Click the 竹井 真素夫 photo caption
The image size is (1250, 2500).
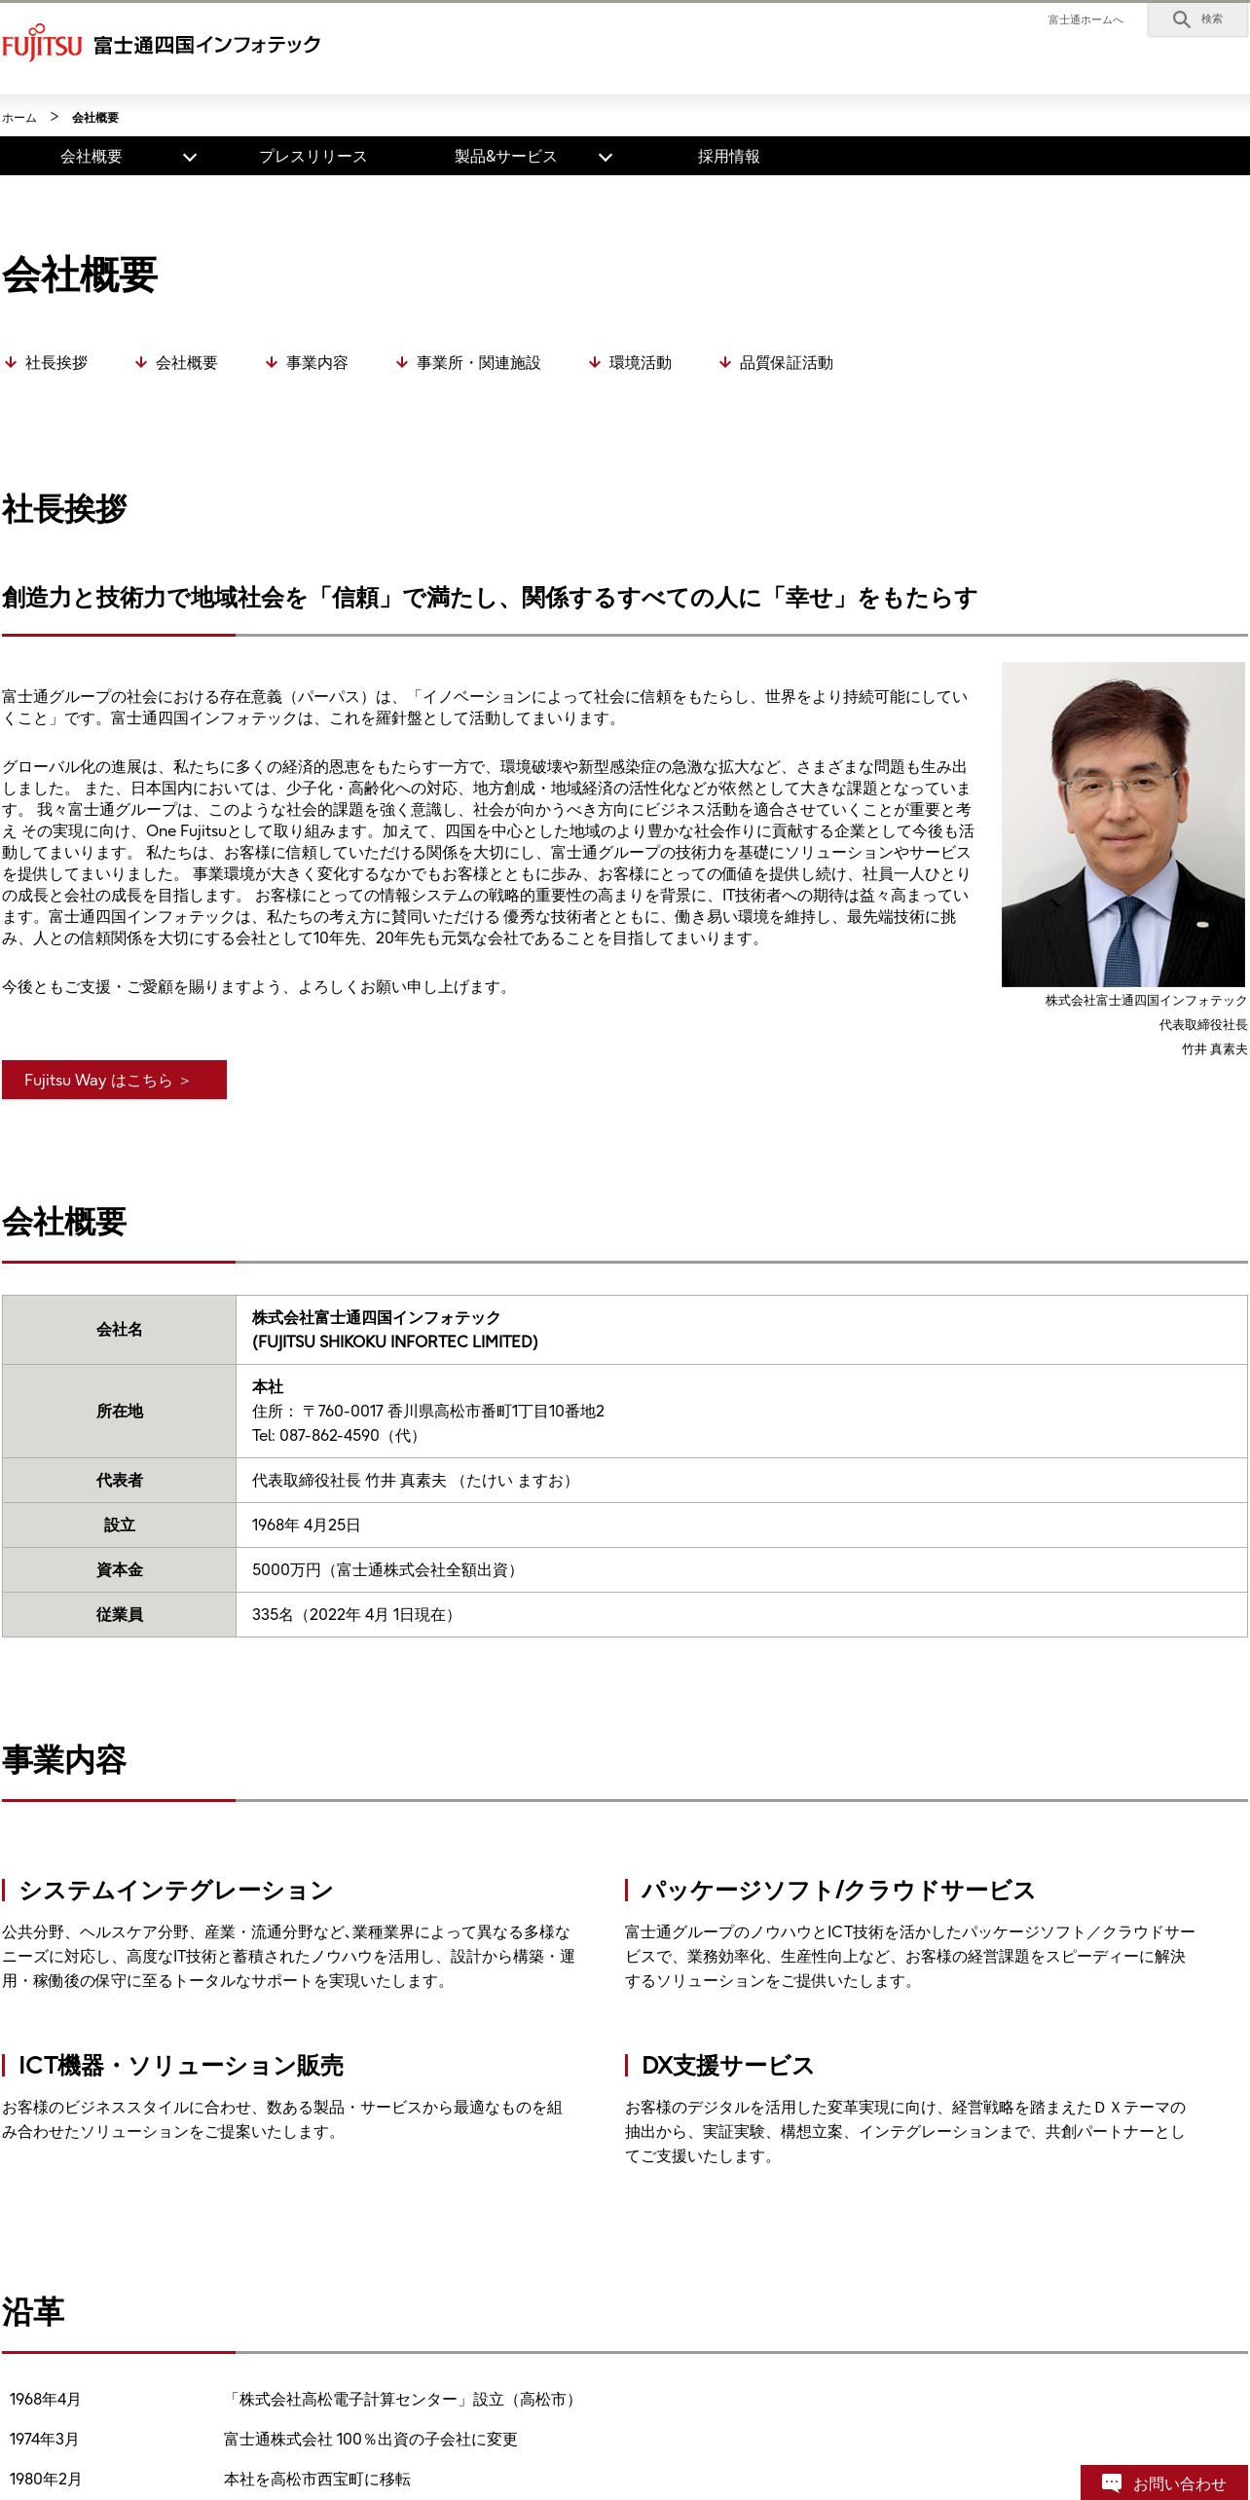(1214, 1049)
